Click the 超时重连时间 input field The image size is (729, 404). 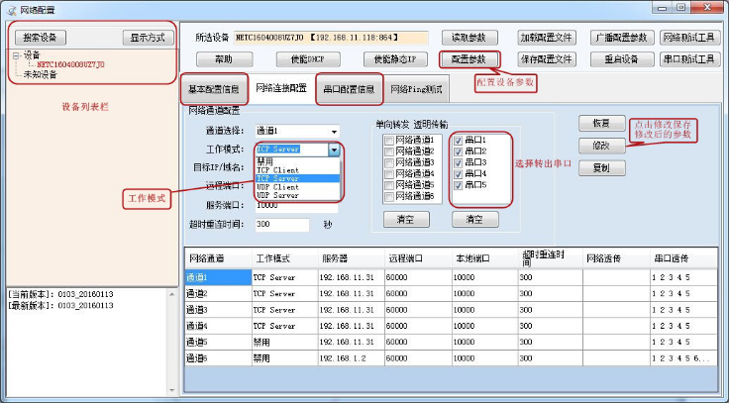(282, 225)
